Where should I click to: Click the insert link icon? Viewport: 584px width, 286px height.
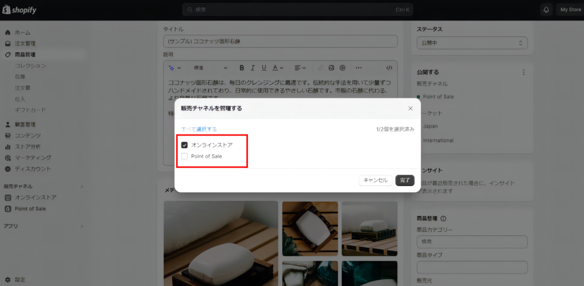tap(319, 68)
